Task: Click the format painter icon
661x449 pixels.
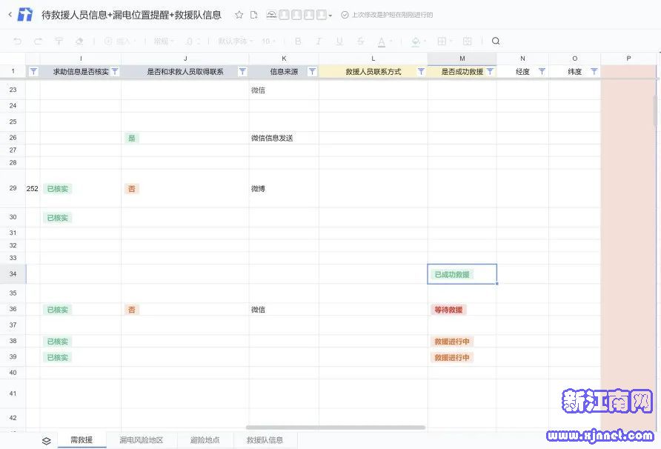Action: coord(59,41)
